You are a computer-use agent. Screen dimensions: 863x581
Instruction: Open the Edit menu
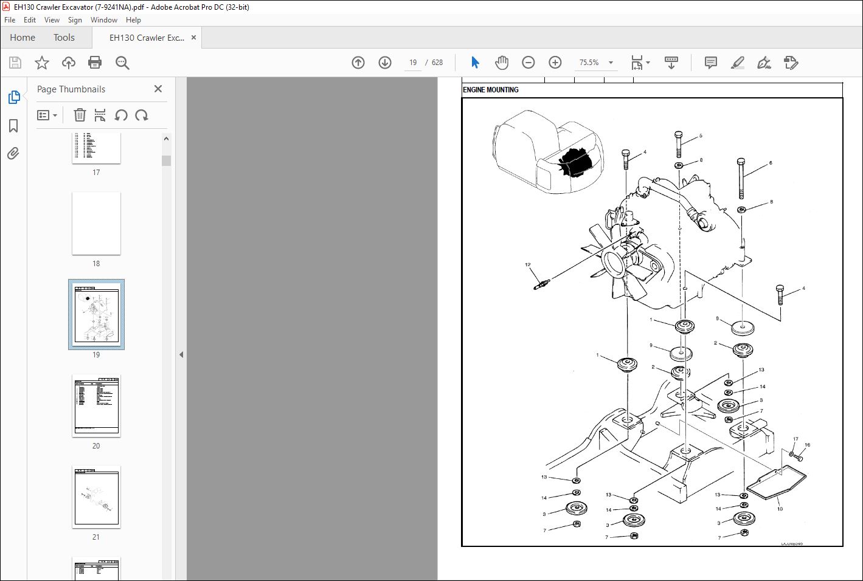coord(30,20)
